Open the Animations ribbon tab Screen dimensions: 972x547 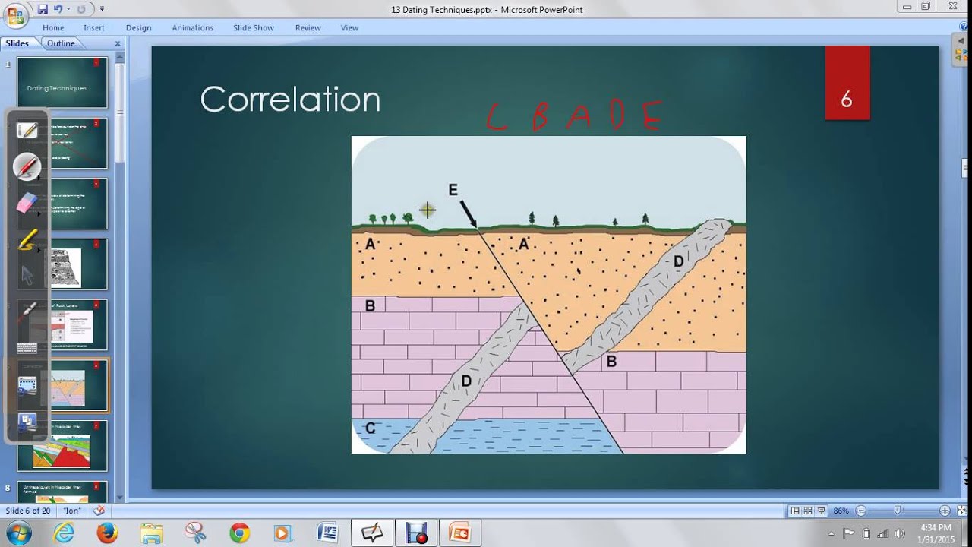point(192,27)
